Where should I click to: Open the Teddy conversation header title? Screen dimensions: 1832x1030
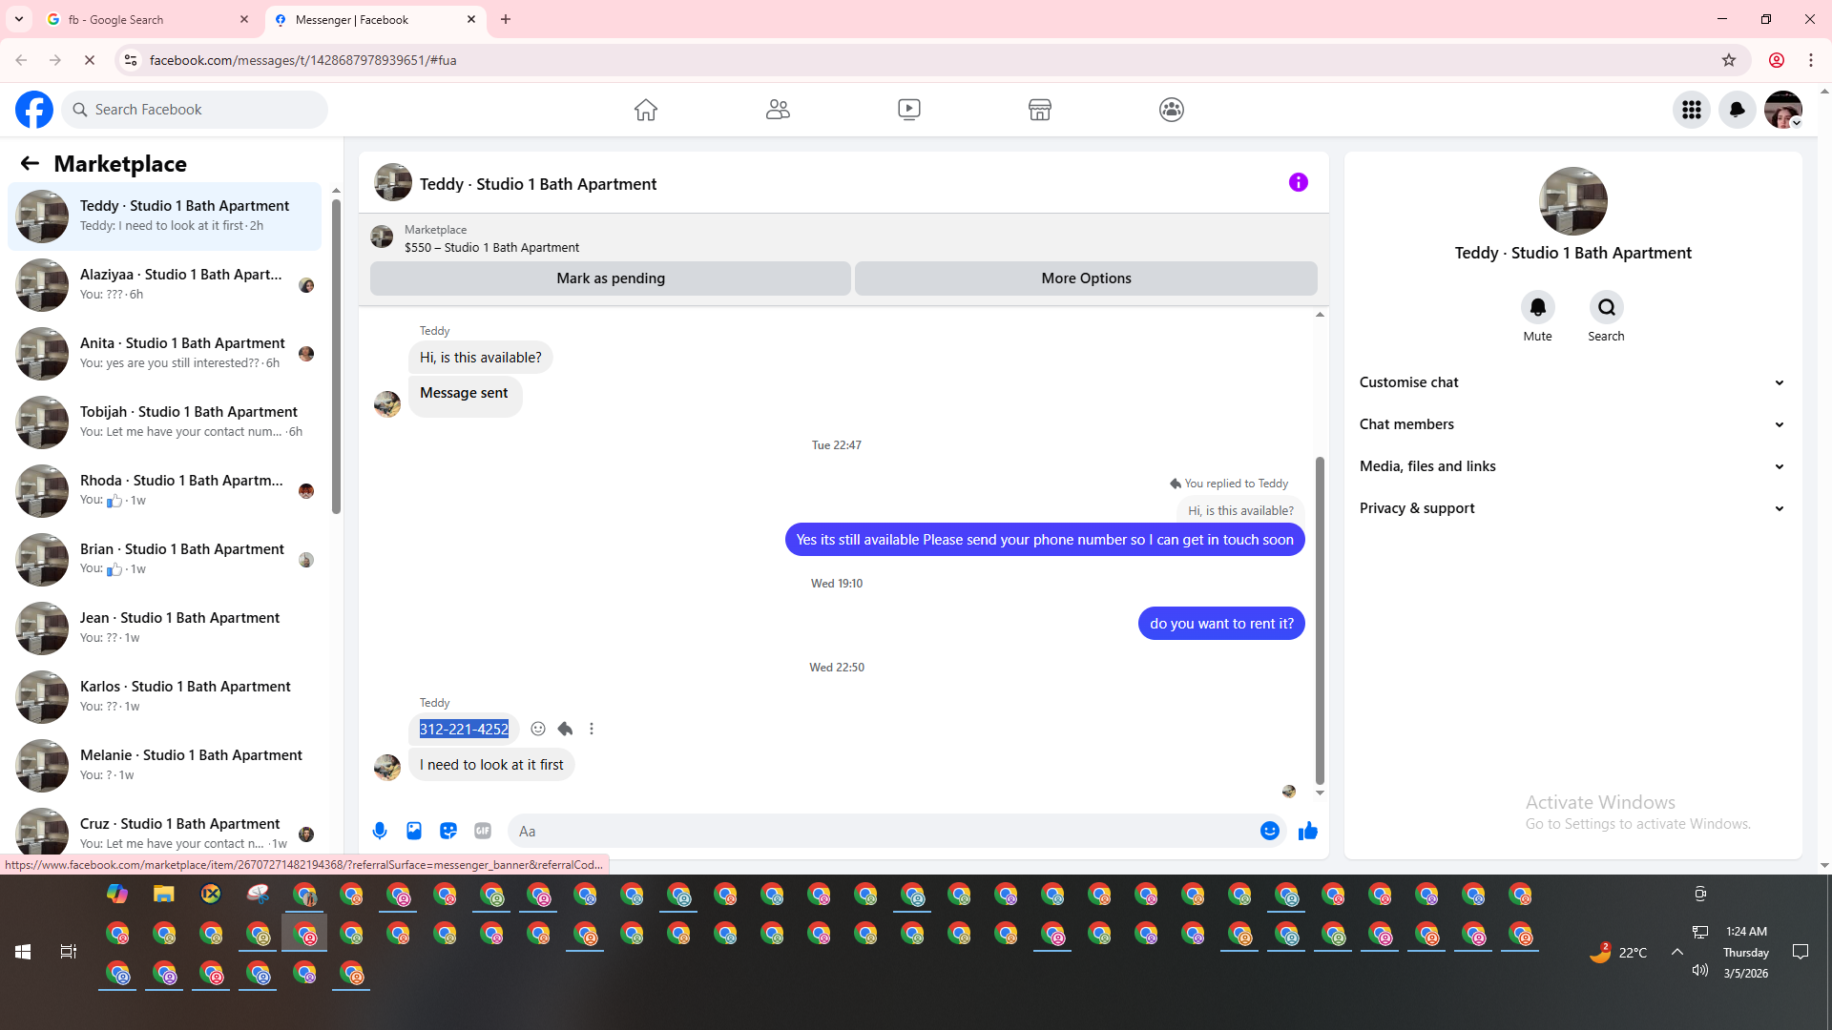click(x=538, y=184)
